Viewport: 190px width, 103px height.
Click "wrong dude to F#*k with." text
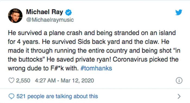43,68
